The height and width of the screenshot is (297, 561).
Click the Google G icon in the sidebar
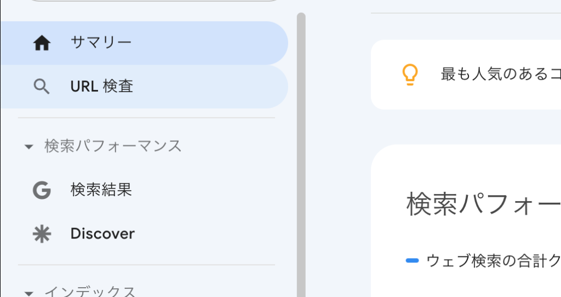click(x=42, y=190)
